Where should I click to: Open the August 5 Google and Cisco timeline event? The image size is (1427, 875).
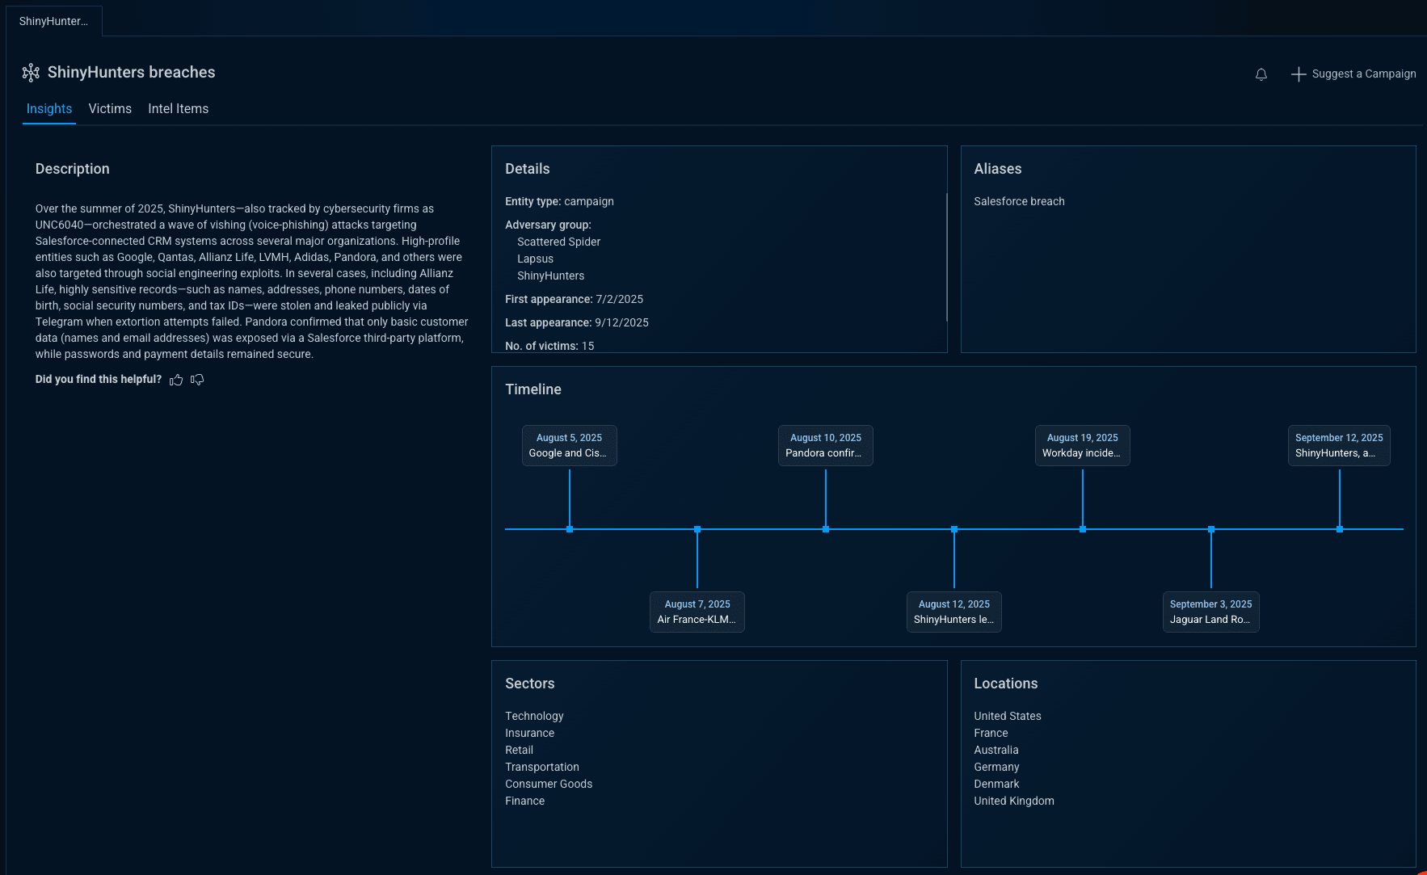569,445
